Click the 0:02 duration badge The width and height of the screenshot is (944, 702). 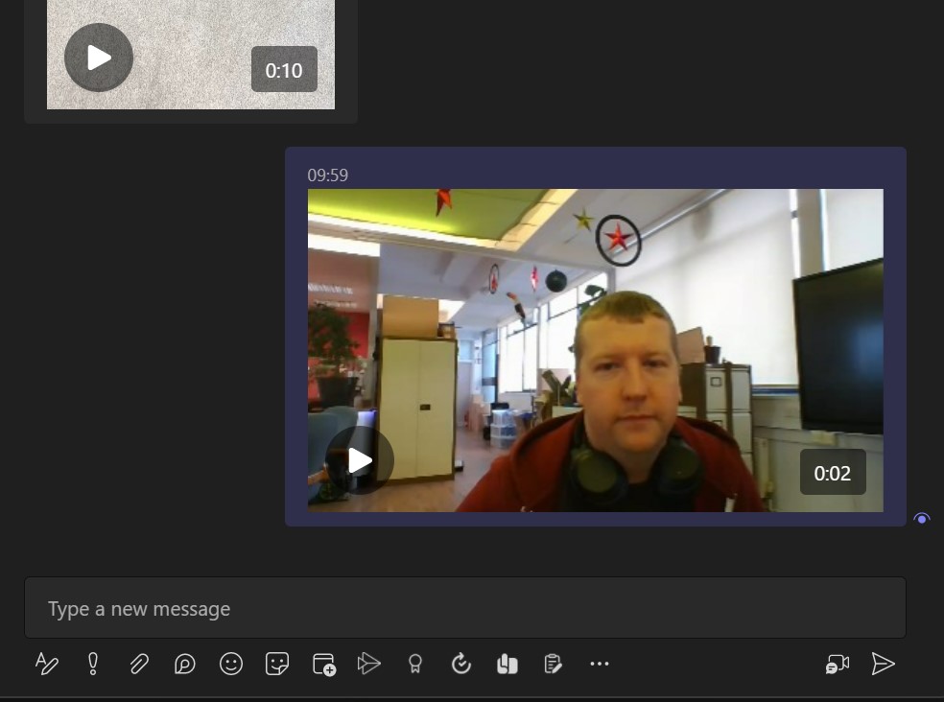click(833, 473)
